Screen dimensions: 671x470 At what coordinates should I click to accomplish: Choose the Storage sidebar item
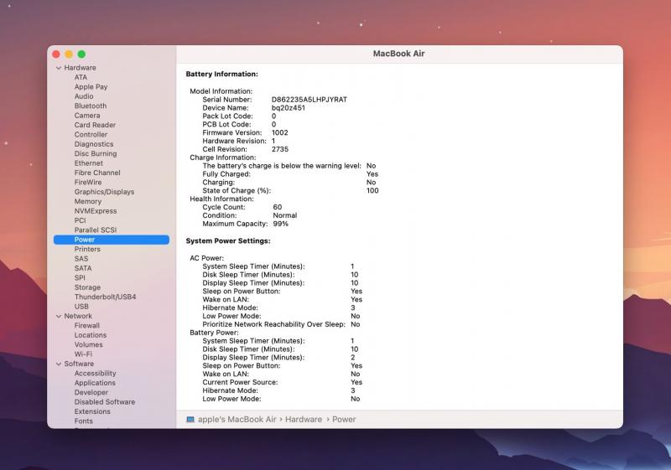click(x=87, y=287)
